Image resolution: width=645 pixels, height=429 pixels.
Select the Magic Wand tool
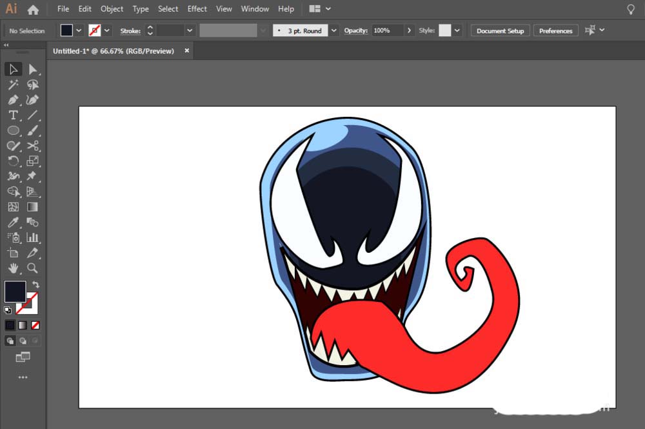(x=13, y=85)
